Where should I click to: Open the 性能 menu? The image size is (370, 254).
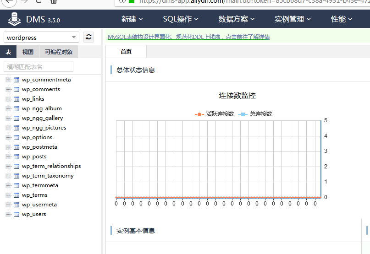click(342, 19)
